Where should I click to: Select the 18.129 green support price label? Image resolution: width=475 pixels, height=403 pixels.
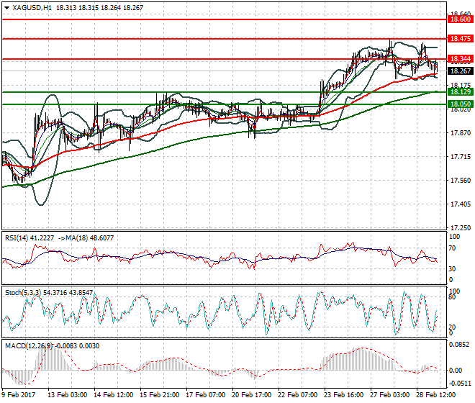460,92
